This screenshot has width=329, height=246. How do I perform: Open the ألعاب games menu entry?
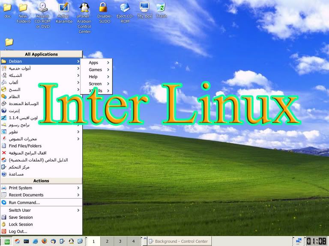pyautogui.click(x=41, y=82)
